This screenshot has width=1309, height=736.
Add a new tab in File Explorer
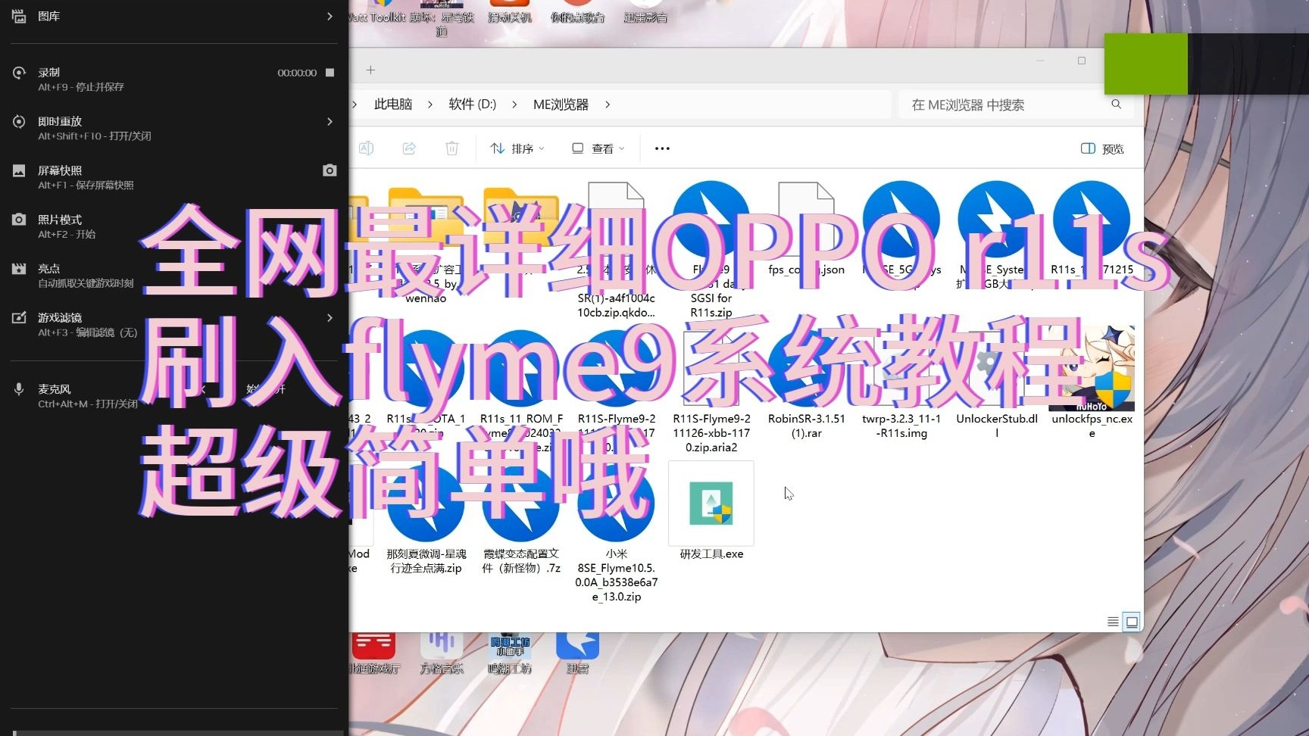pos(370,70)
